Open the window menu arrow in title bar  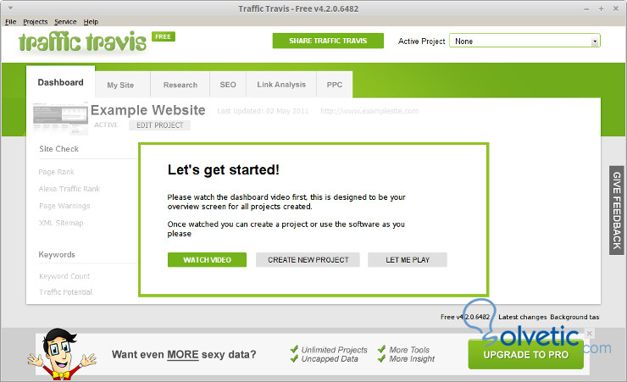[x=11, y=8]
